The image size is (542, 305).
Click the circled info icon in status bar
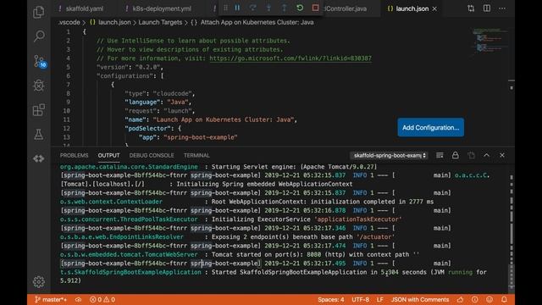(475, 299)
